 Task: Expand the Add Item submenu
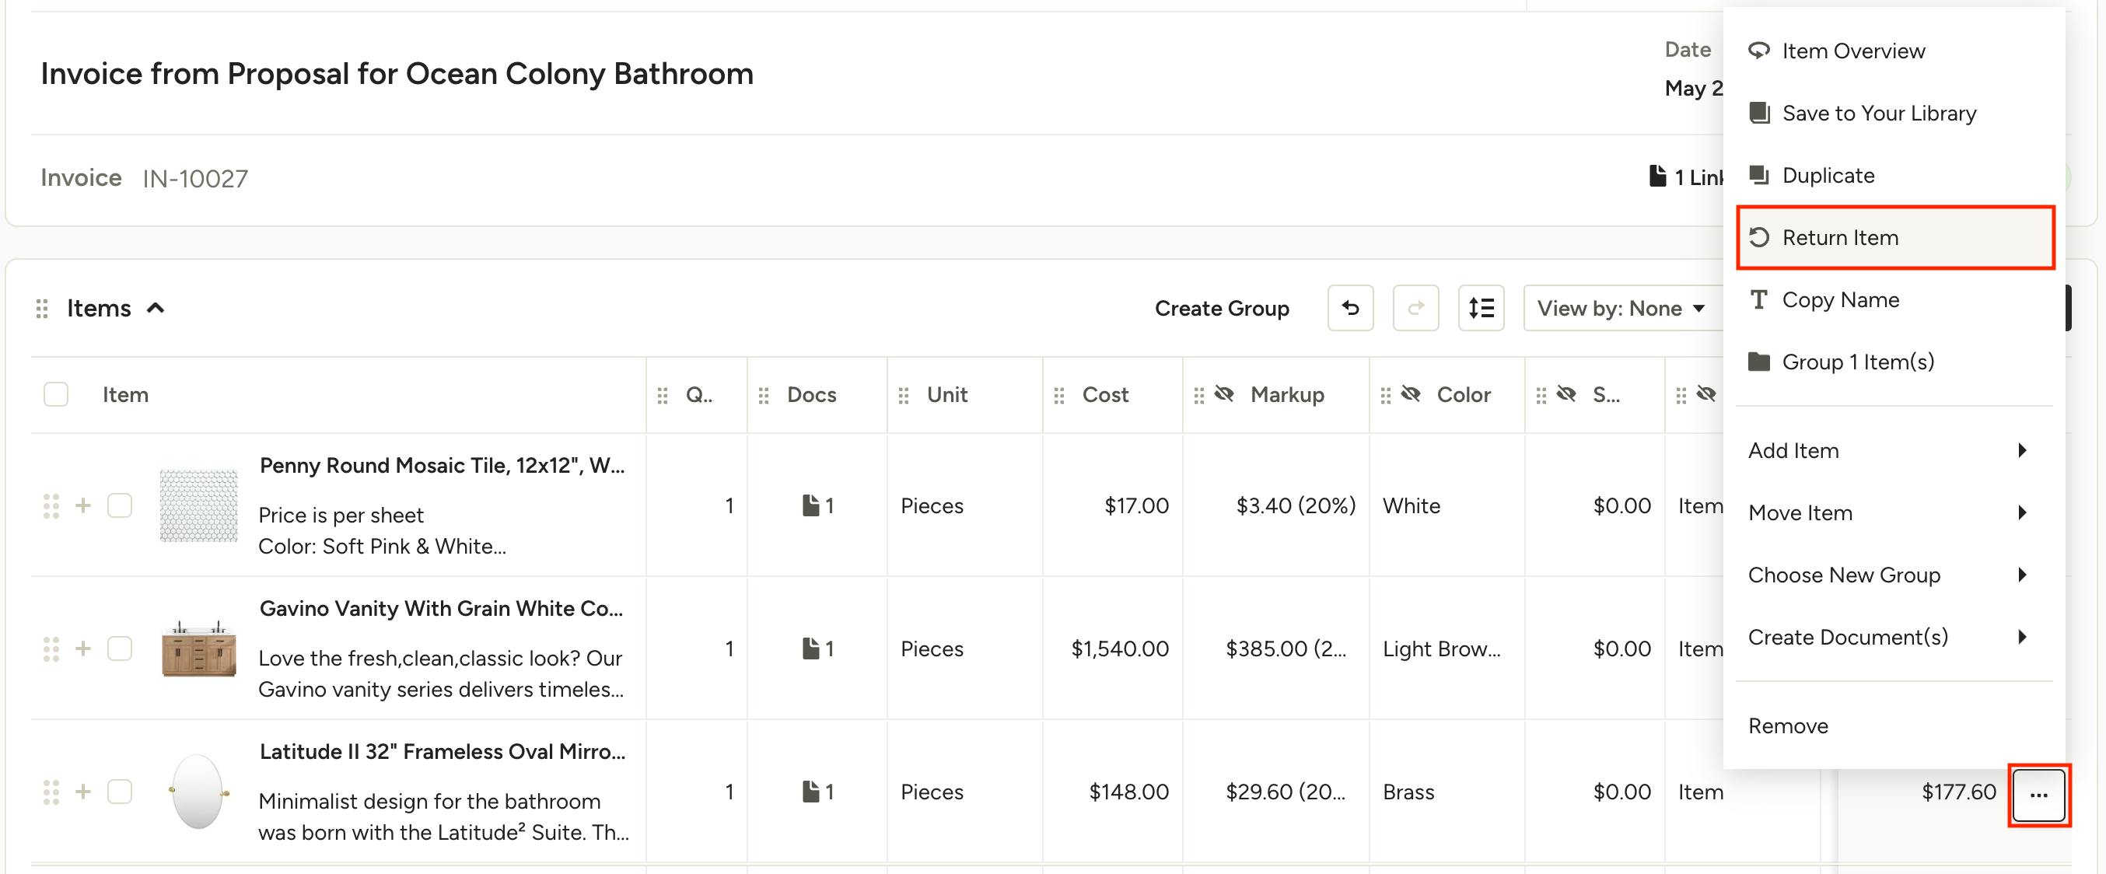tap(1894, 450)
